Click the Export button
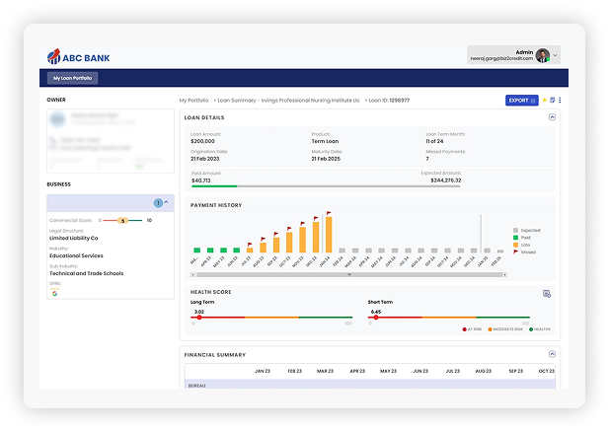 (521, 100)
